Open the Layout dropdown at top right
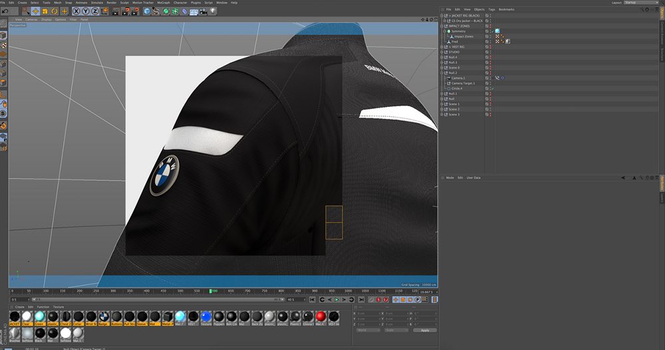This screenshot has width=665, height=350. (x=640, y=3)
